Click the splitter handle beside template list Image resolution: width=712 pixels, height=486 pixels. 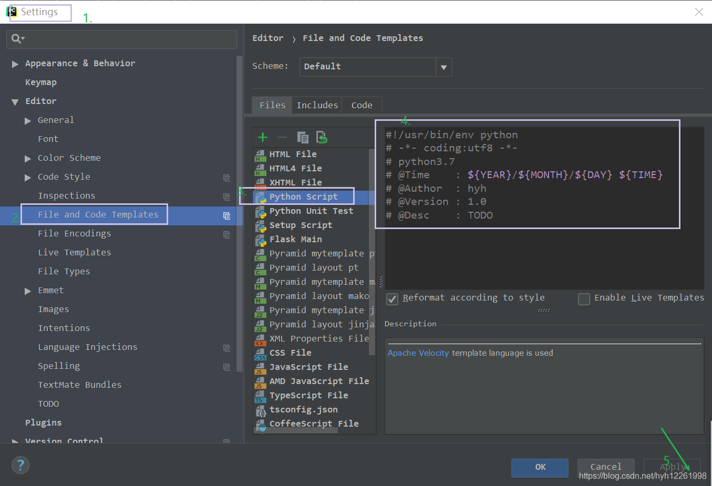pos(381,282)
